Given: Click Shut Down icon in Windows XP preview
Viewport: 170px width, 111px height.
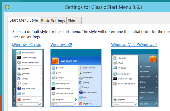Looking at the screenshot, I should 81,104.
